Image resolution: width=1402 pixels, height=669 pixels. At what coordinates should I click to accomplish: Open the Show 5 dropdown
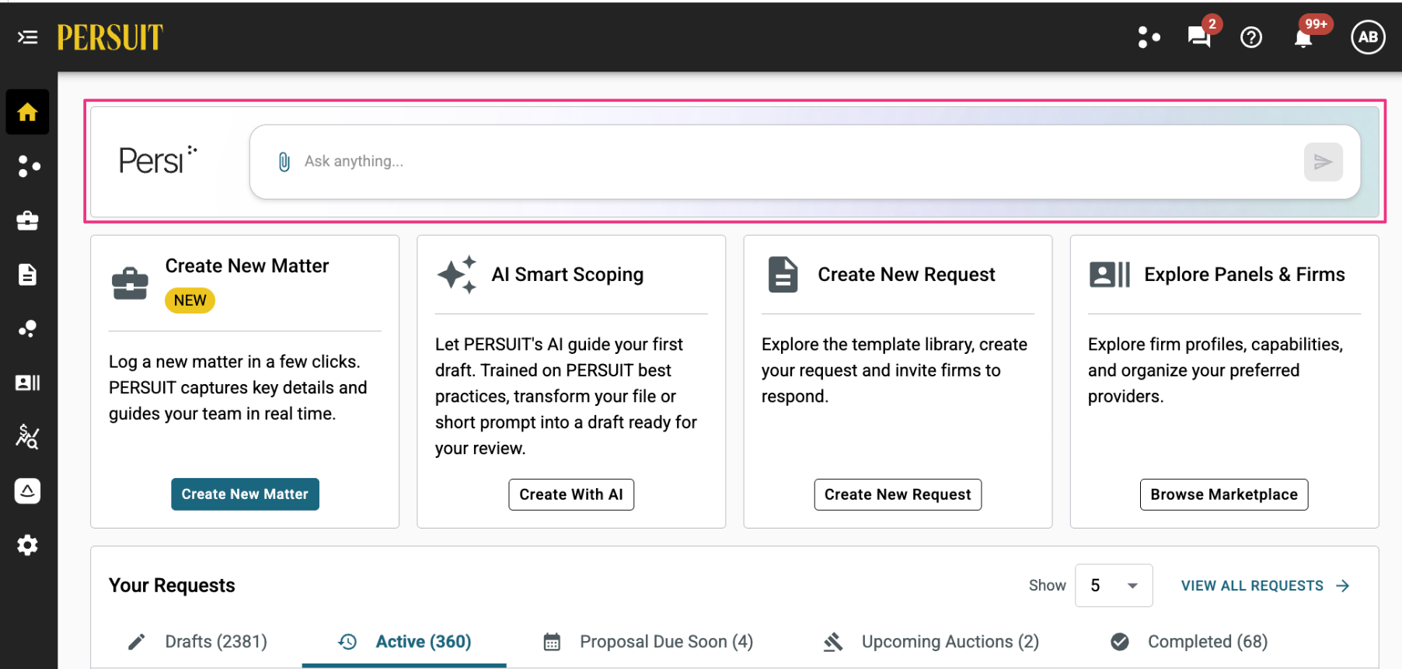1114,585
